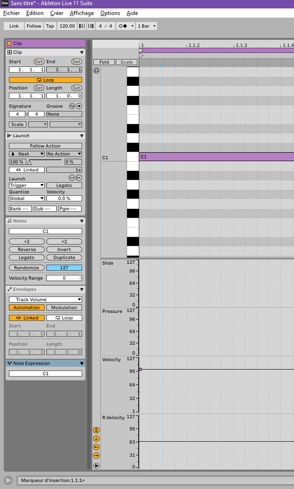Image resolution: width=294 pixels, height=489 pixels.
Task: Click the Ableton Live logo in title bar
Action: tap(4, 3)
